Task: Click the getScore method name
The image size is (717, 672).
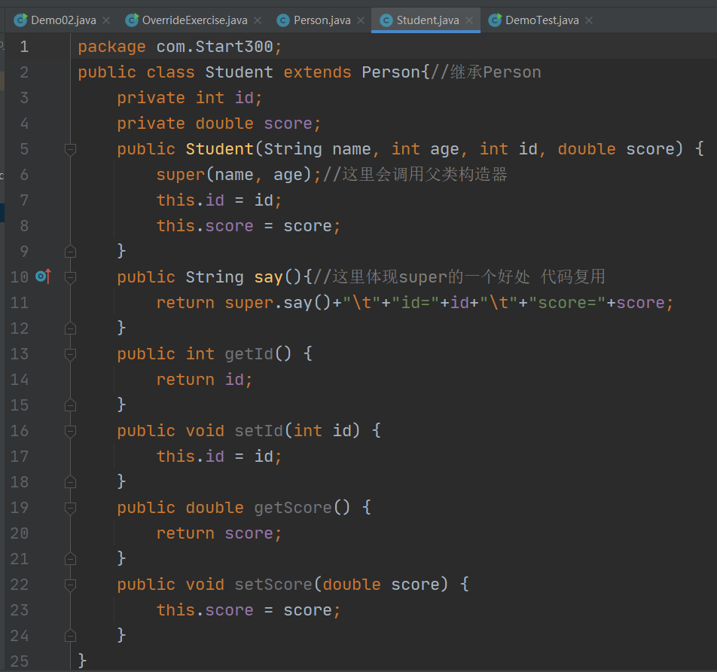Action: 293,508
